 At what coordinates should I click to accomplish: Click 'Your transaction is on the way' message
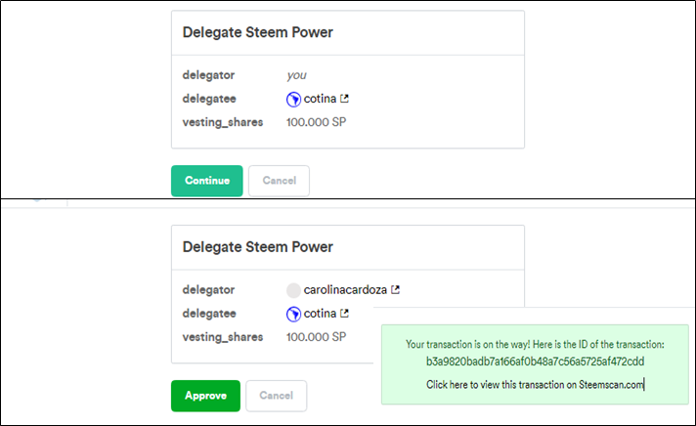535,344
